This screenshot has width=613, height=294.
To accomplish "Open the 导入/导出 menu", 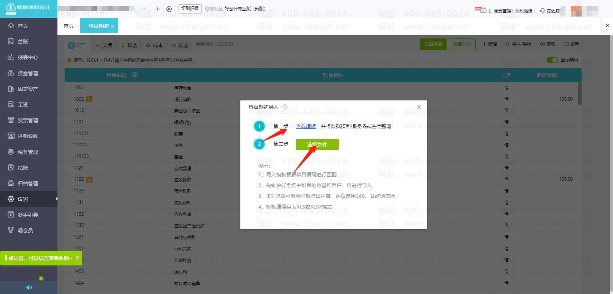I will [x=518, y=44].
